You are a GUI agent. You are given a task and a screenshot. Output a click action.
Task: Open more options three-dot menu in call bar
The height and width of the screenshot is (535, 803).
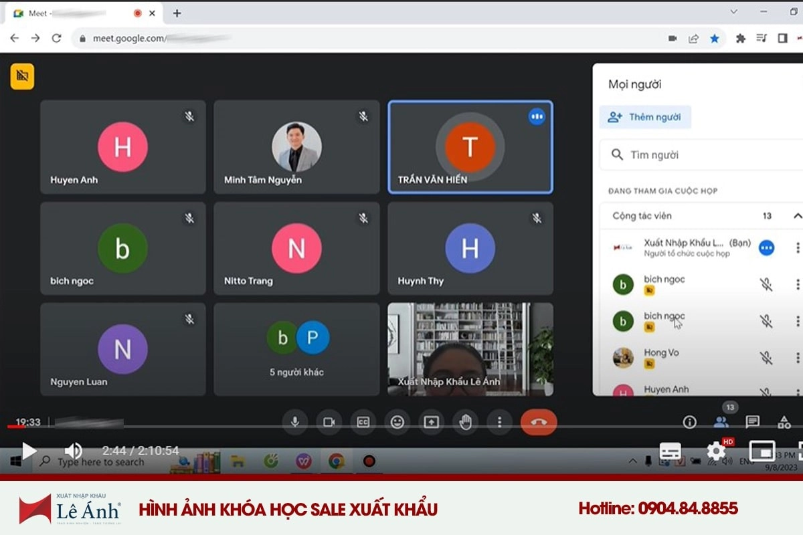pyautogui.click(x=499, y=422)
